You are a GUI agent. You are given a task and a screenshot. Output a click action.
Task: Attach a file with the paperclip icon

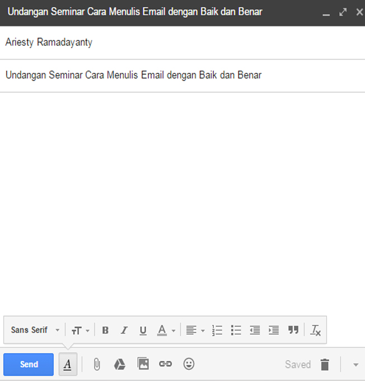coord(97,364)
